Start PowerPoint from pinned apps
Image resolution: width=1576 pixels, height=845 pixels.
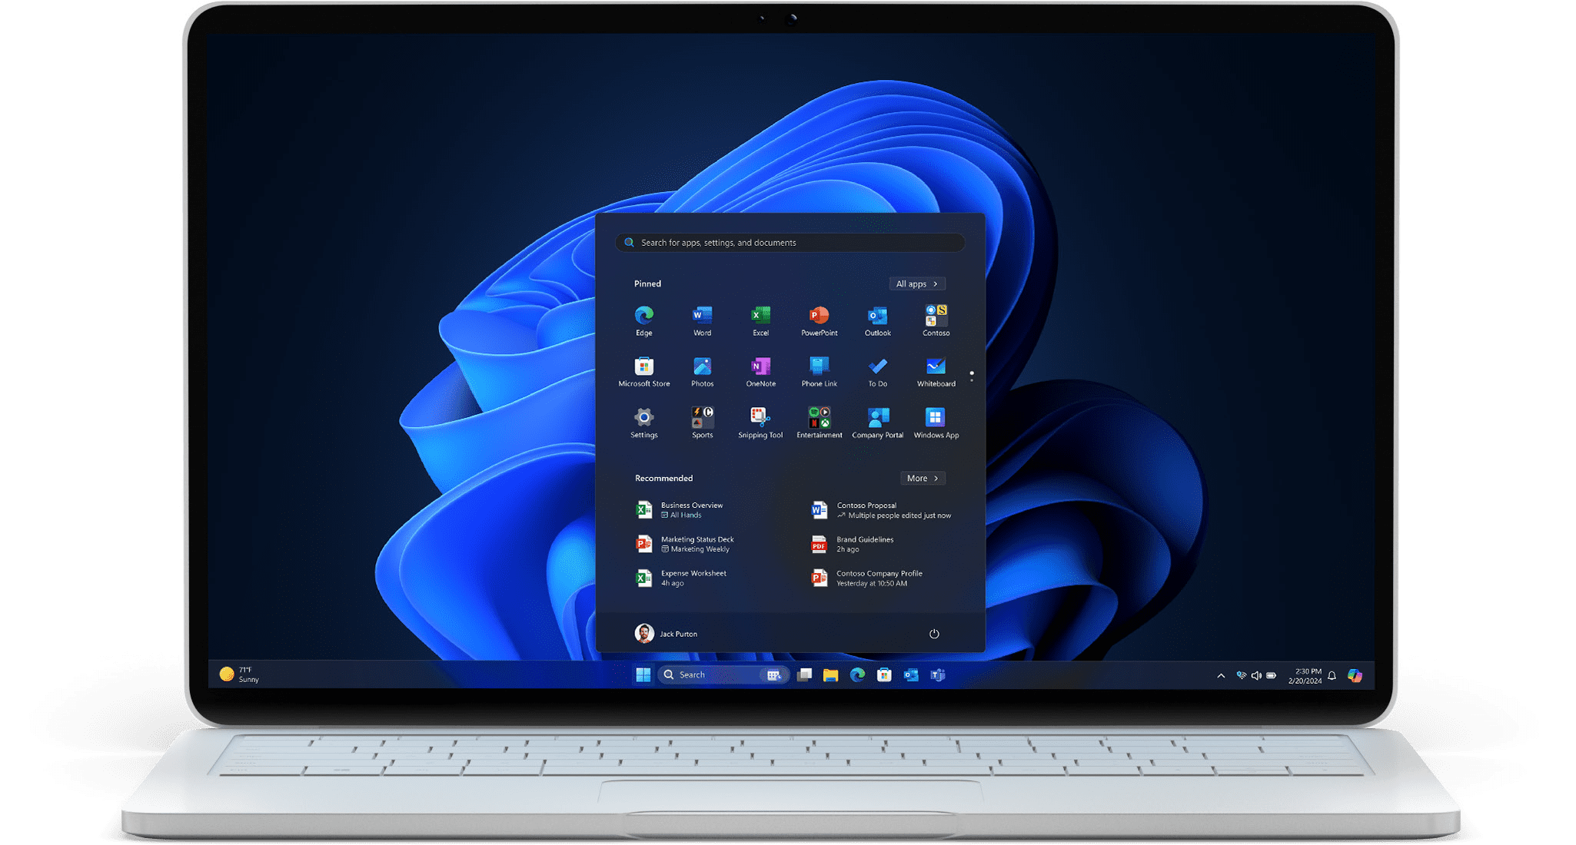[x=819, y=320]
